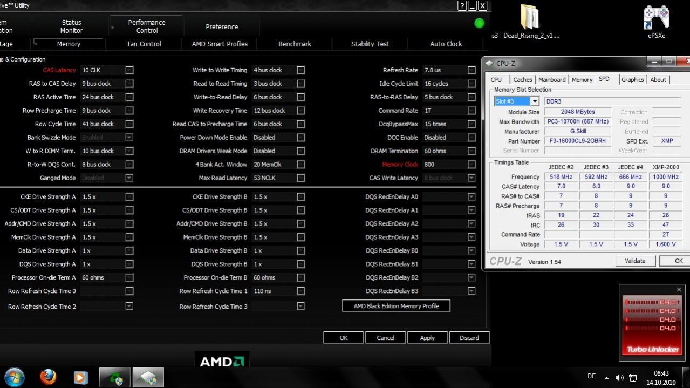Switch to the Preference tab

tap(222, 26)
